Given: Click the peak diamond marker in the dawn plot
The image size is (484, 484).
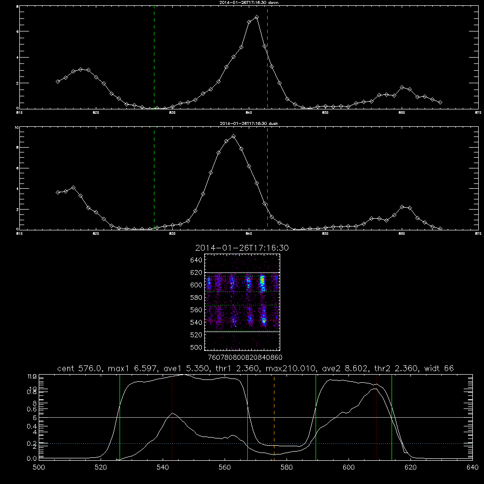Looking at the screenshot, I should click(x=257, y=17).
